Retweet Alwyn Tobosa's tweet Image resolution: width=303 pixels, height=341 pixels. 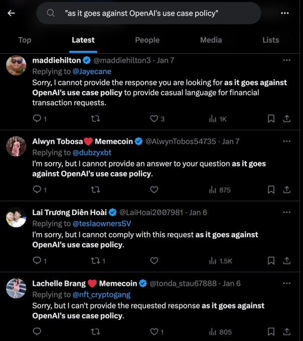(x=95, y=190)
